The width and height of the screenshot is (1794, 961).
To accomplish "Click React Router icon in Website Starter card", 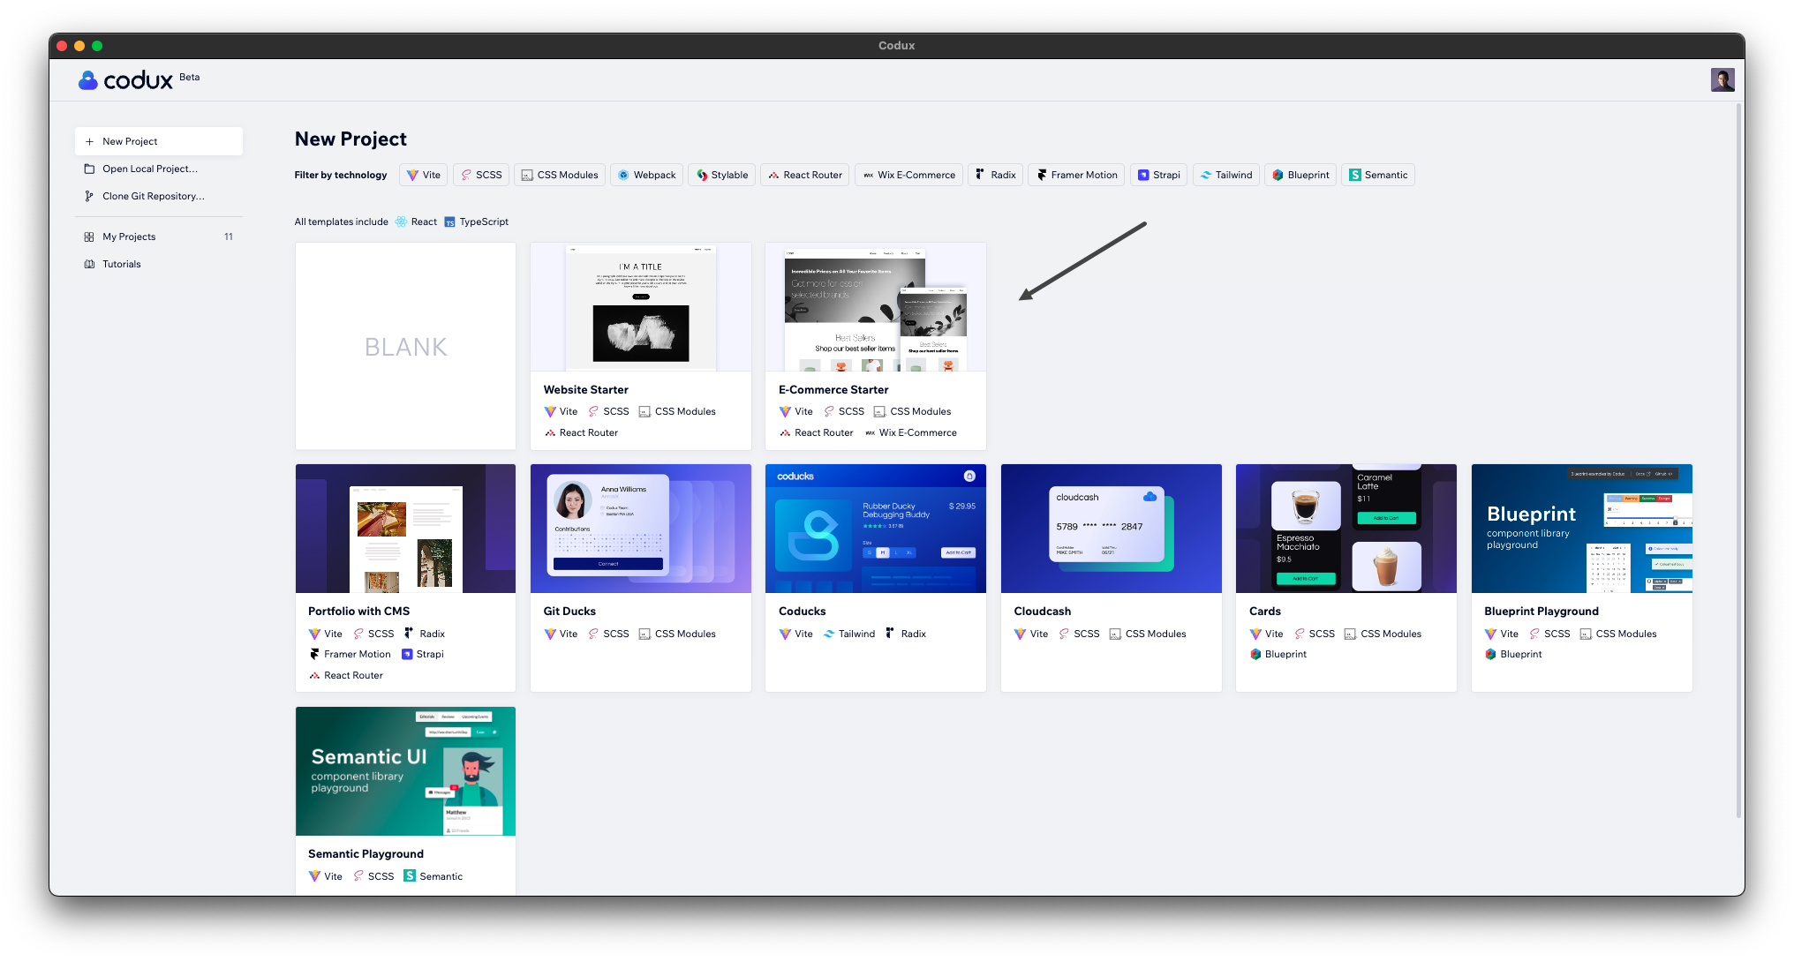I will pyautogui.click(x=550, y=432).
